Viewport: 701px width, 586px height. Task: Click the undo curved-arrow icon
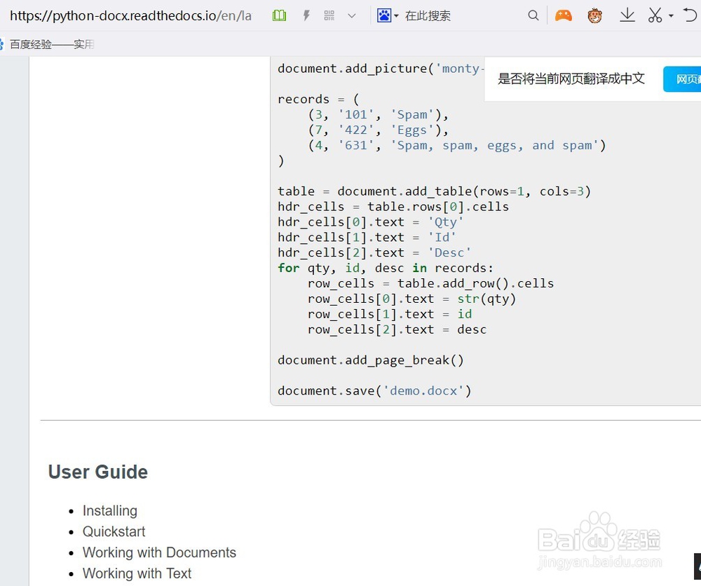(690, 15)
